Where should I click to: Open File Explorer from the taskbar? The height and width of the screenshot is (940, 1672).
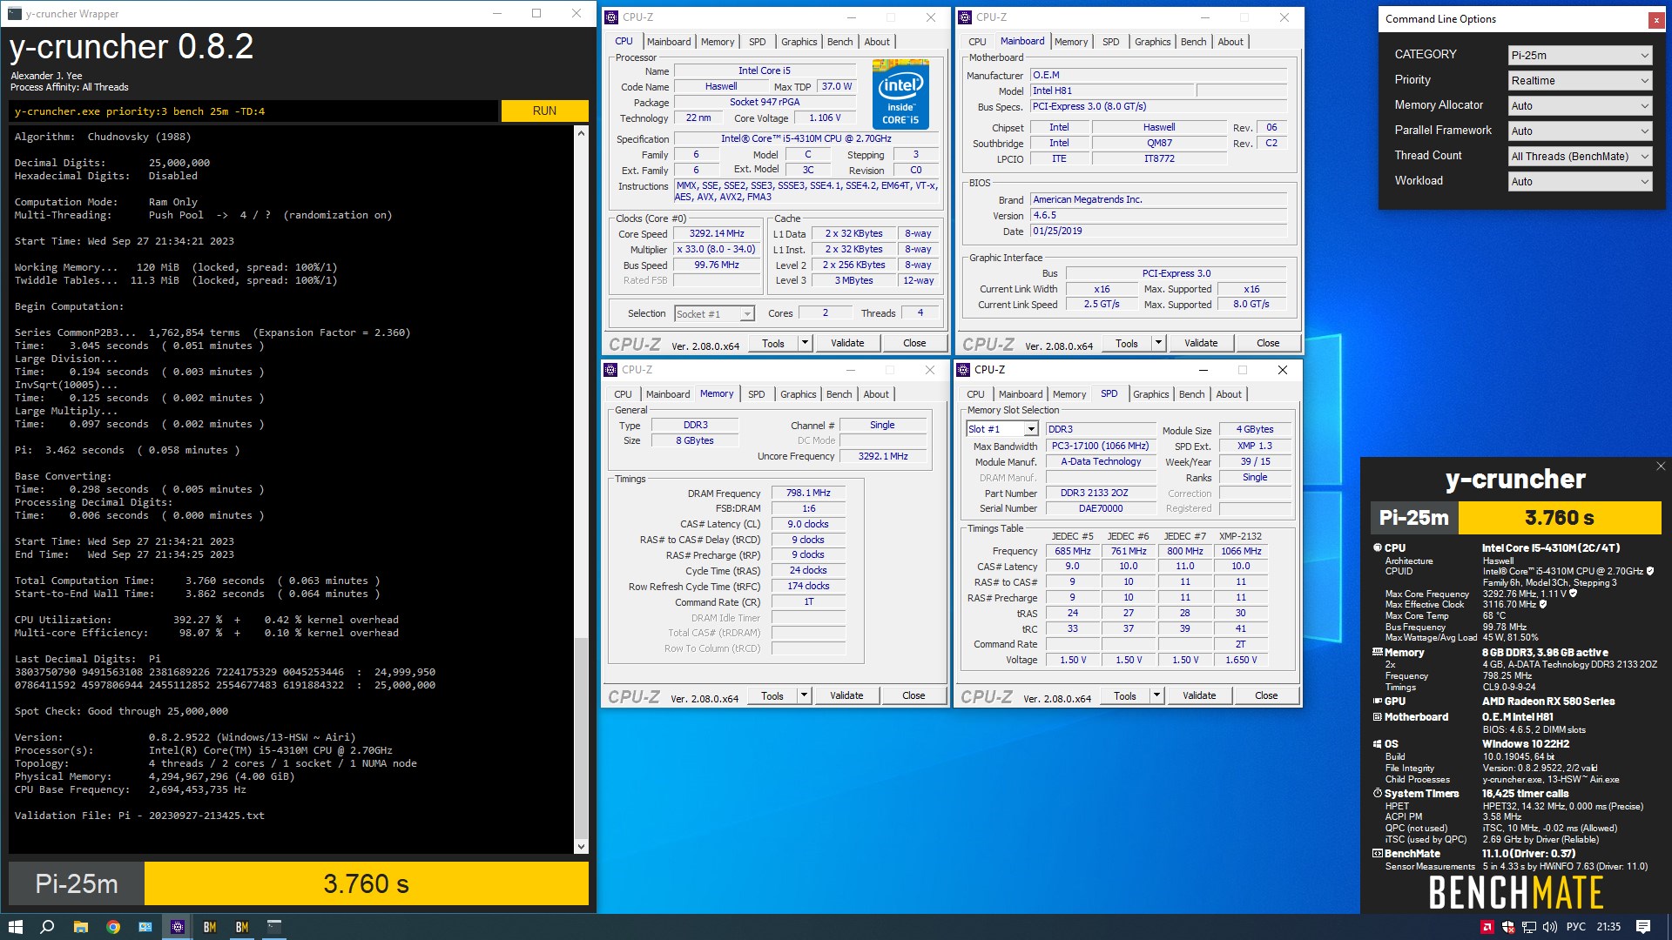pos(80,927)
